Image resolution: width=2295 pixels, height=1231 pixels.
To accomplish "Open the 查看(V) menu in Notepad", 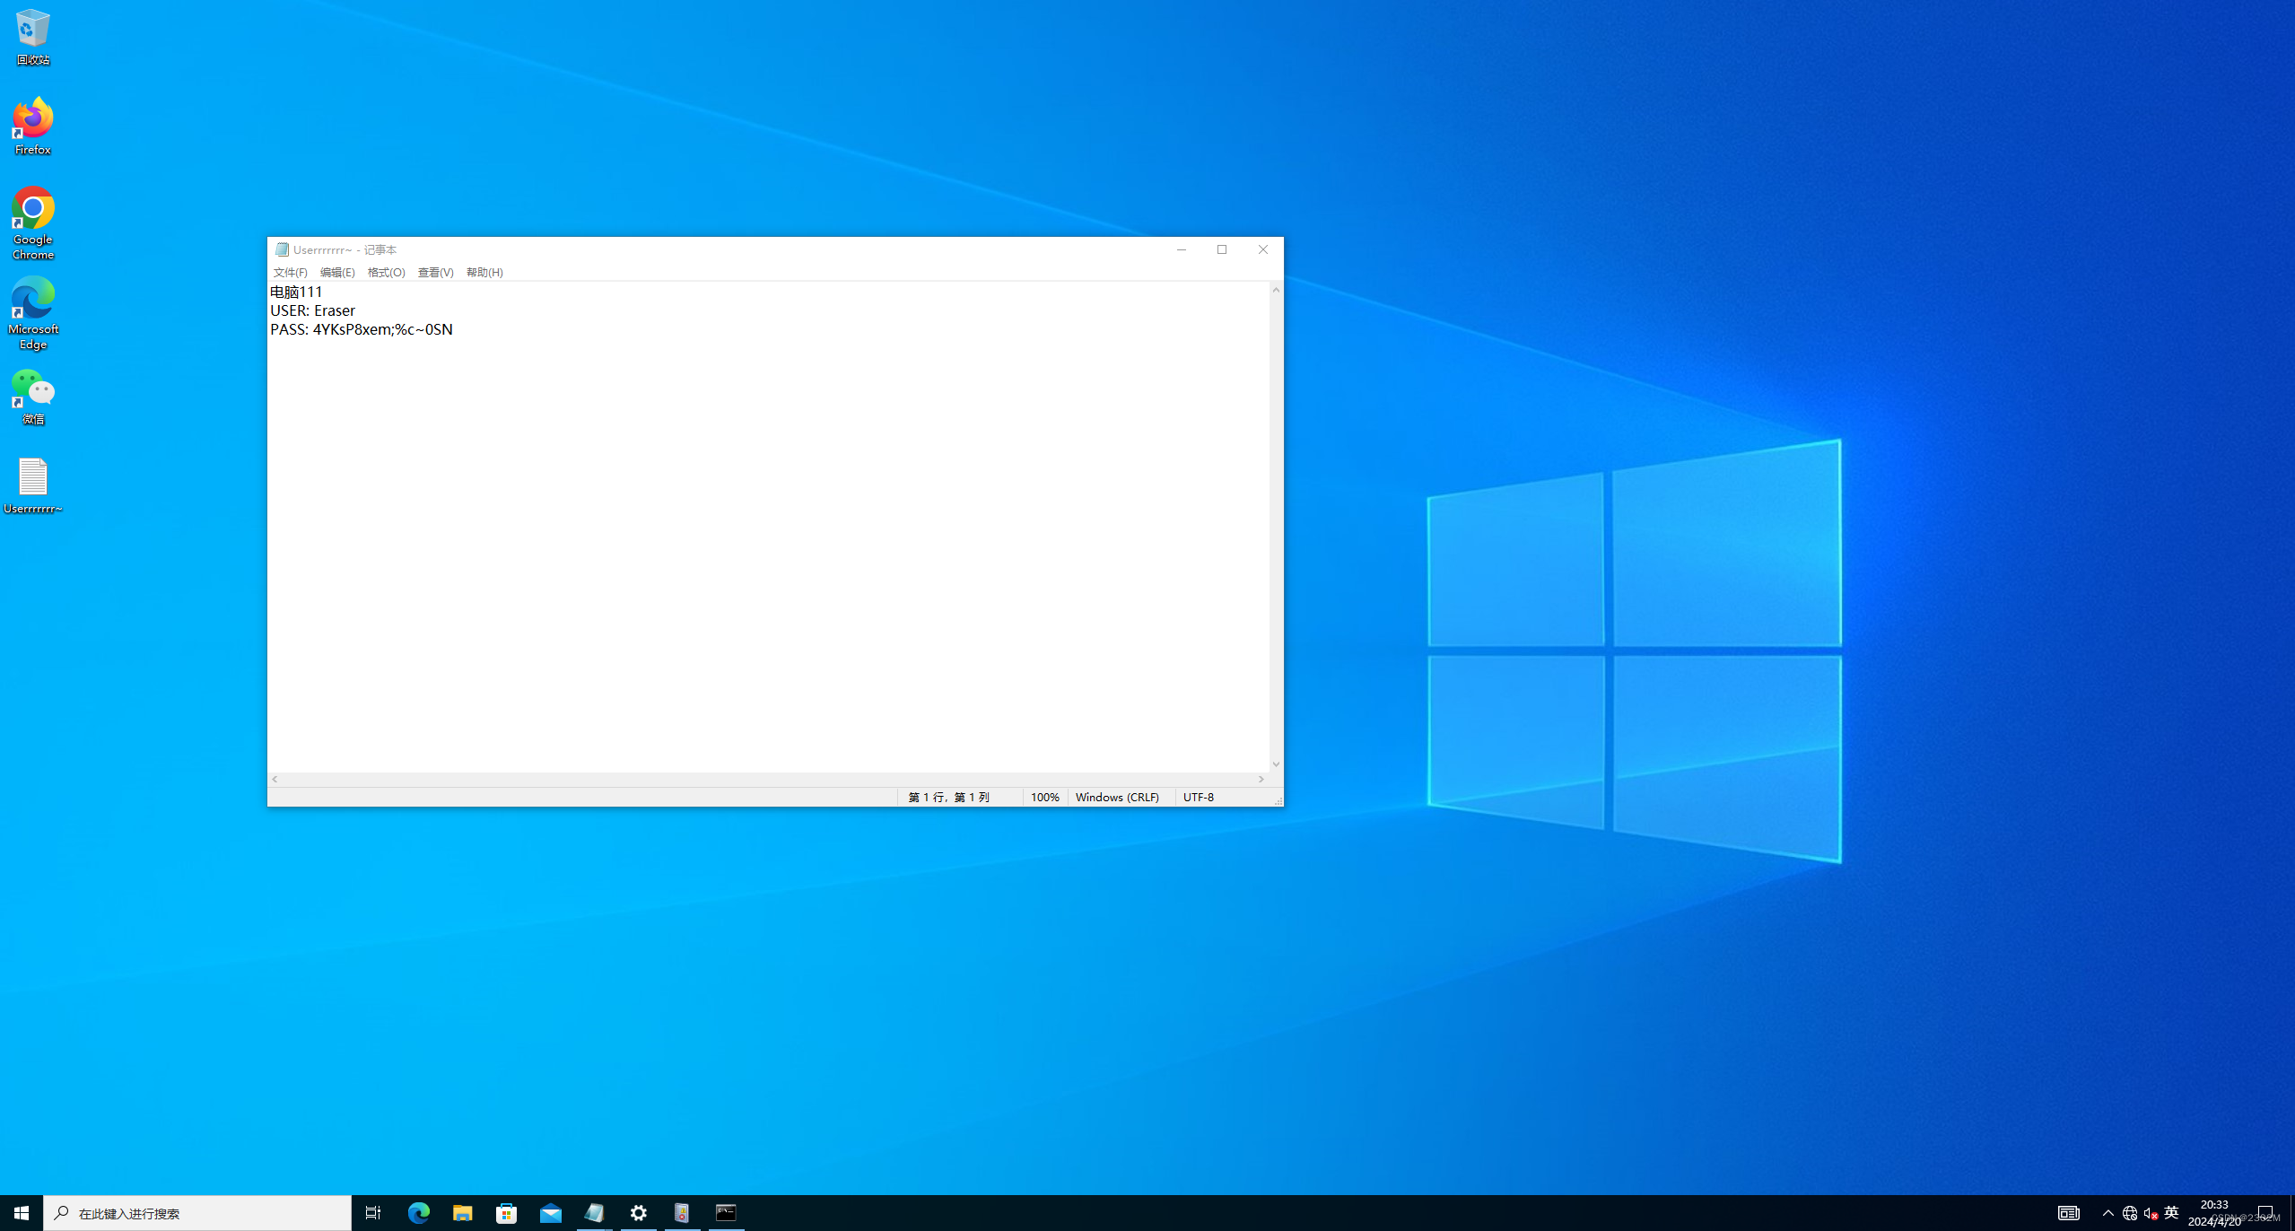I will coord(435,273).
